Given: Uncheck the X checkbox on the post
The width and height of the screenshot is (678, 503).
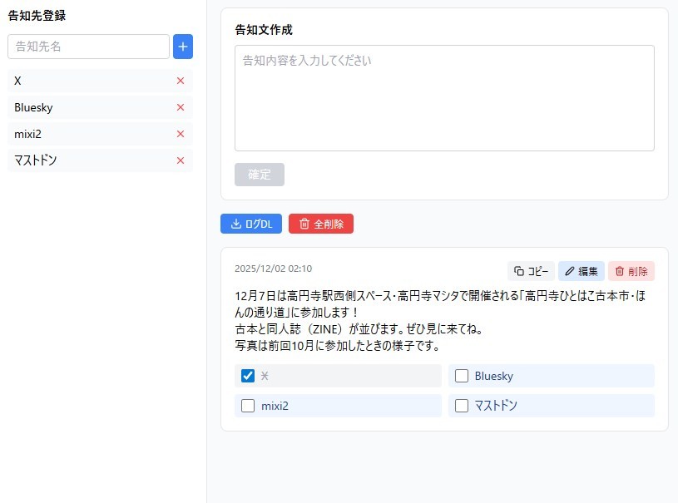Looking at the screenshot, I should pyautogui.click(x=246, y=376).
